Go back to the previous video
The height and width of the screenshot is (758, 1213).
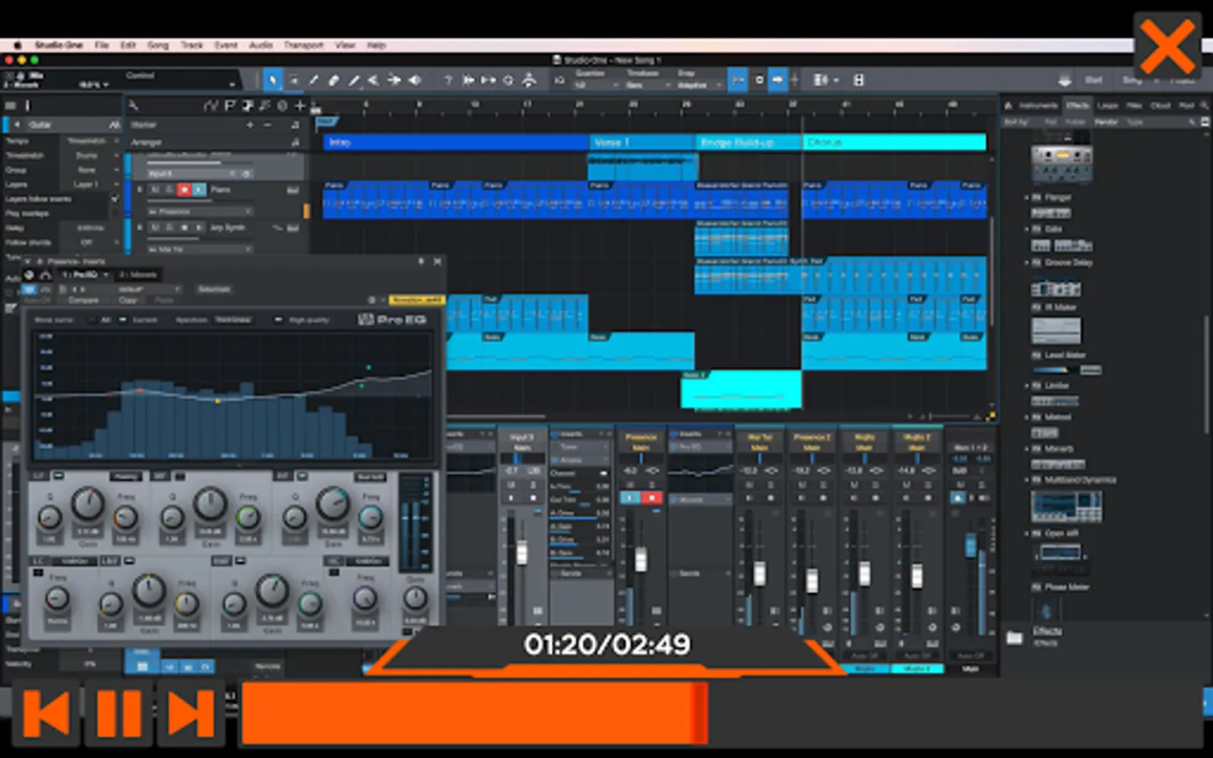(46, 713)
